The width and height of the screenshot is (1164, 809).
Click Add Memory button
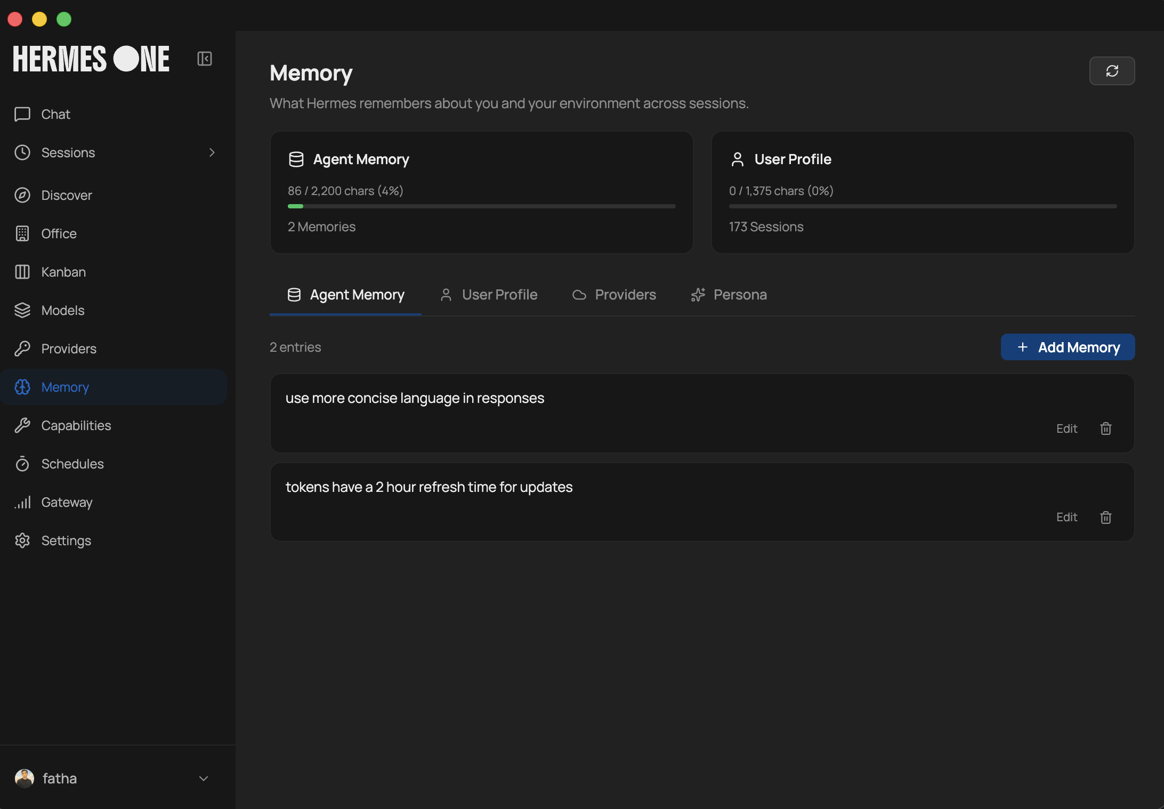tap(1068, 347)
